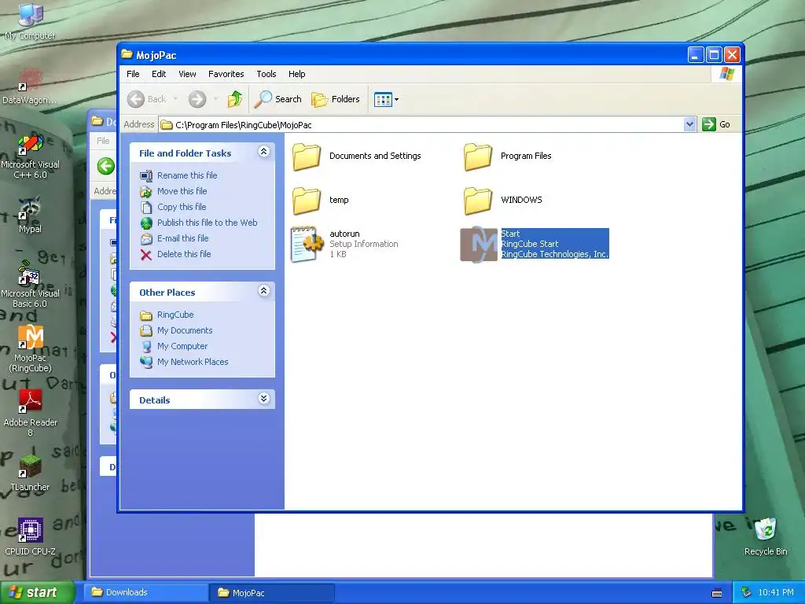Select the WINDOWS folder icon
This screenshot has height=604, width=805.
(478, 201)
